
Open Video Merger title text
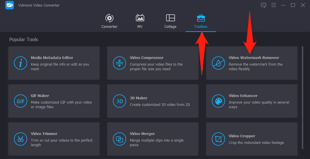(x=143, y=134)
